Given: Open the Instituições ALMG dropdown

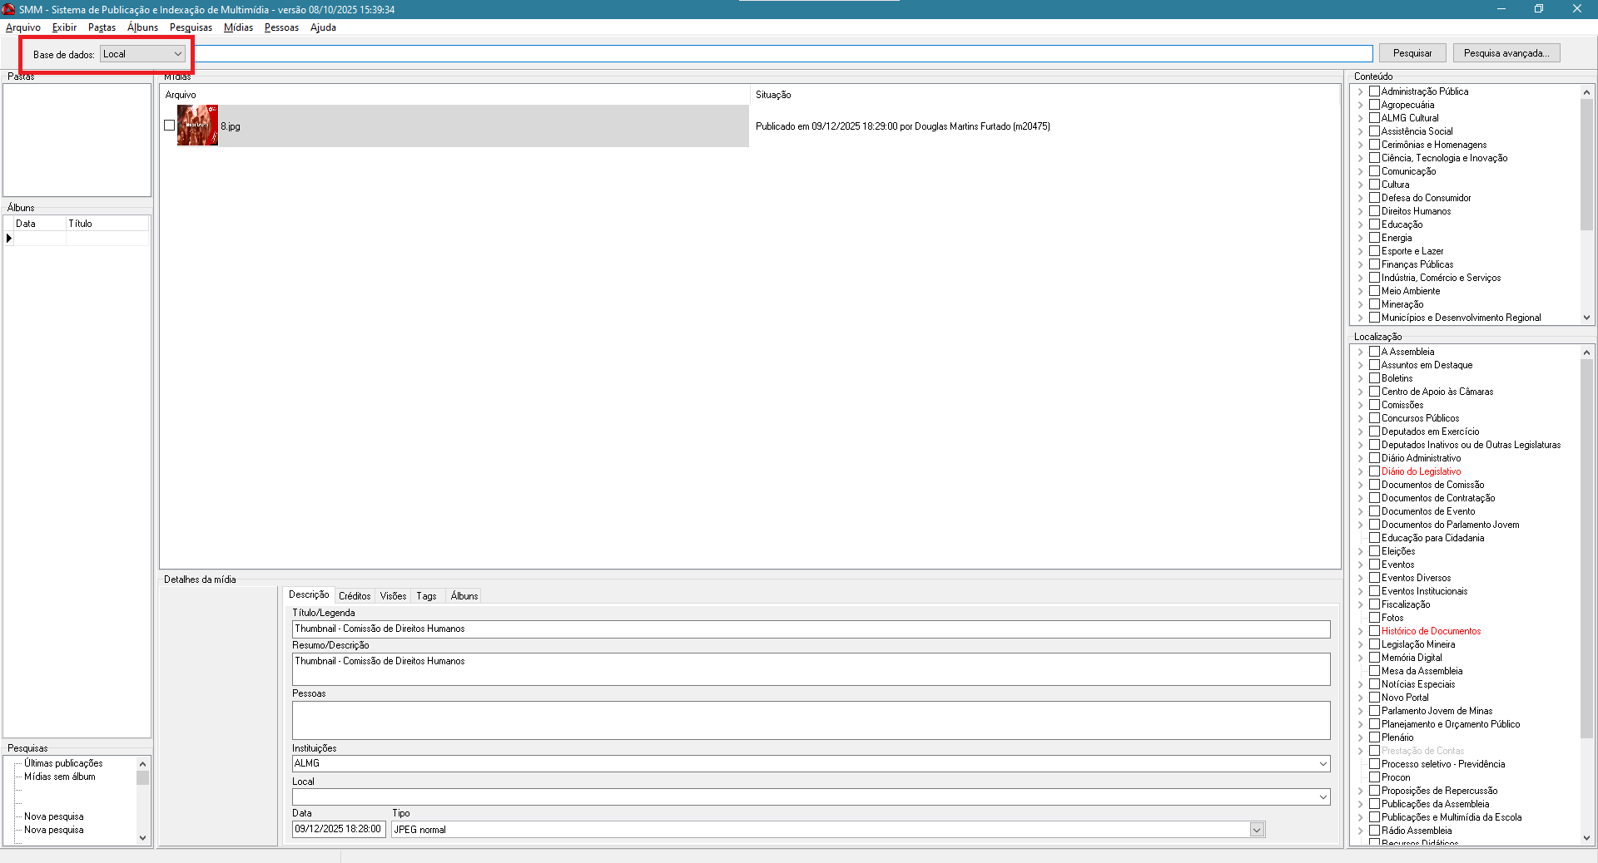Looking at the screenshot, I should click(1323, 763).
